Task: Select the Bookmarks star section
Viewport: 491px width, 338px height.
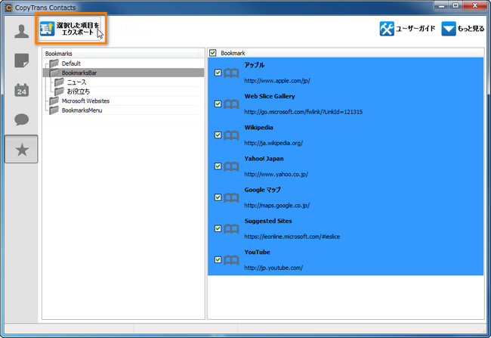Action: [x=22, y=149]
